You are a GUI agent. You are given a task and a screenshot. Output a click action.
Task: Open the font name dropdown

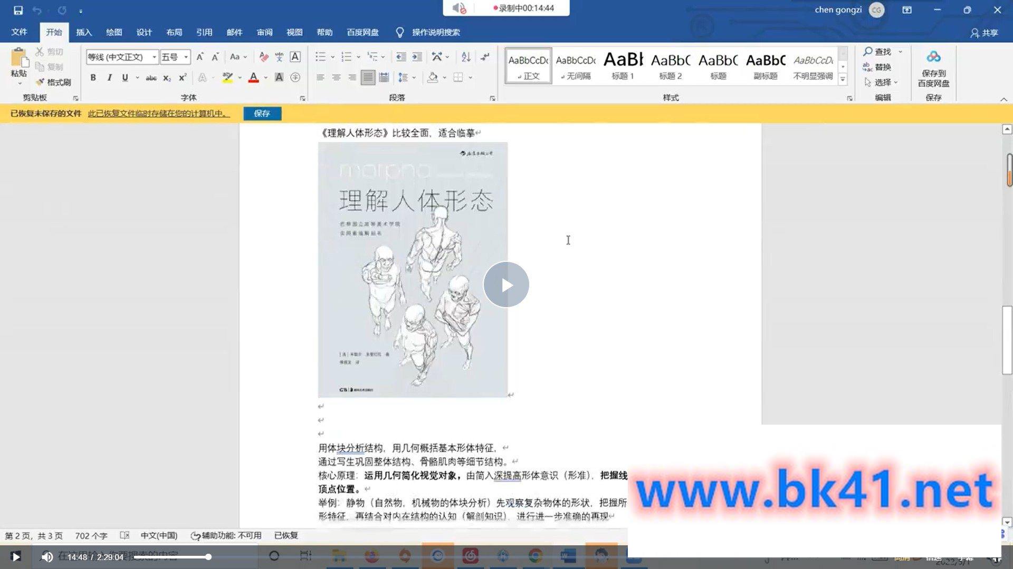point(154,57)
